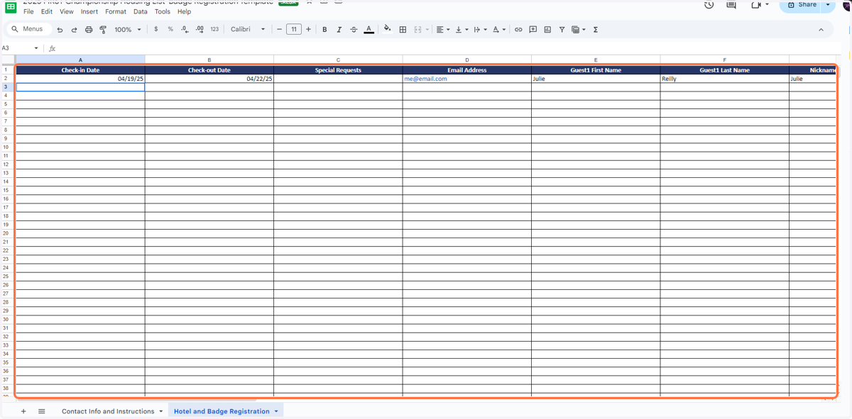This screenshot has height=419, width=852.
Task: Open the A3 name box dropdown
Action: (37, 48)
